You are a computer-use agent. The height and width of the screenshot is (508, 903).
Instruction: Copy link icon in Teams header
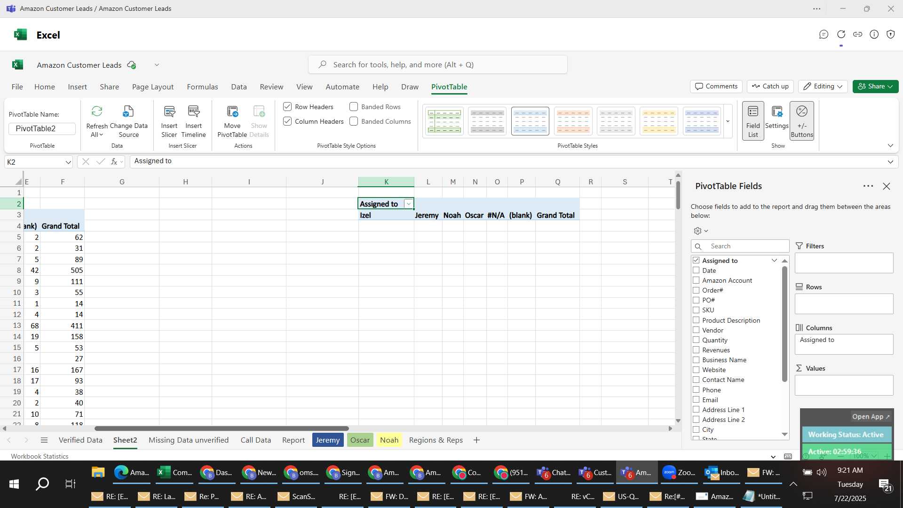pos(858,34)
